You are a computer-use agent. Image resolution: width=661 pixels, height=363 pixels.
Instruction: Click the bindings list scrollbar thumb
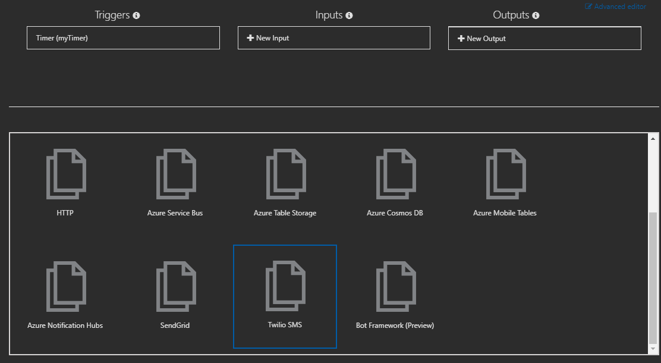pos(653,278)
